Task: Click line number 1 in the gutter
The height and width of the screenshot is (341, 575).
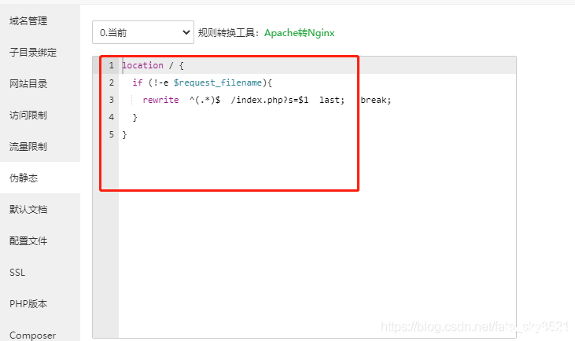Action: (x=111, y=65)
